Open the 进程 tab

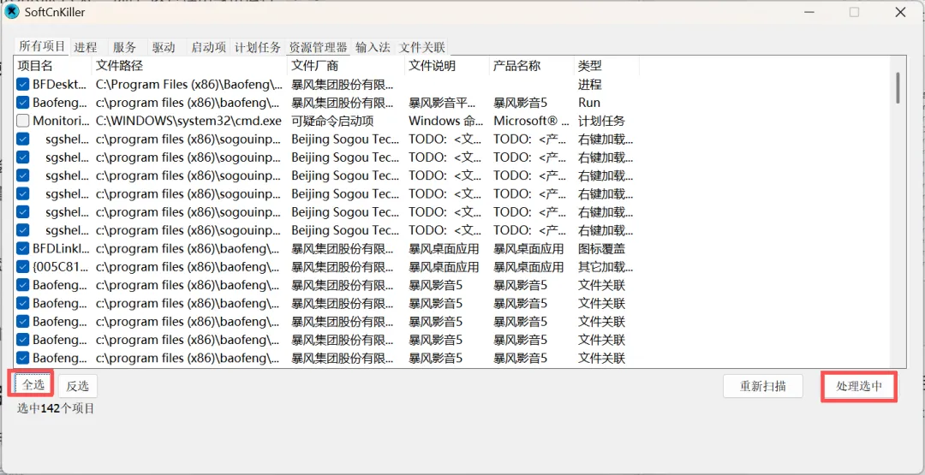86,48
